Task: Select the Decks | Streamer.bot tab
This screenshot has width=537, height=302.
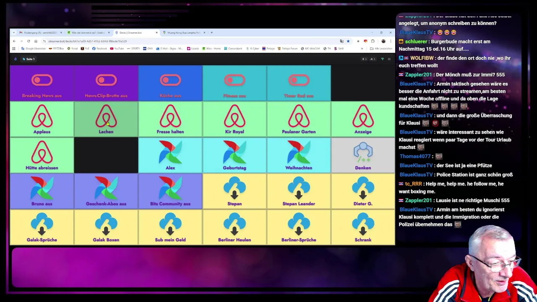Action: (x=136, y=33)
